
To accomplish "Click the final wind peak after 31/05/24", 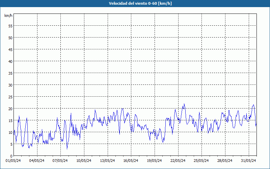I will [253, 105].
